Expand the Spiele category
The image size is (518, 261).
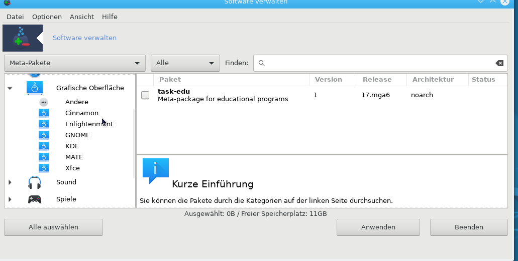[x=10, y=199]
